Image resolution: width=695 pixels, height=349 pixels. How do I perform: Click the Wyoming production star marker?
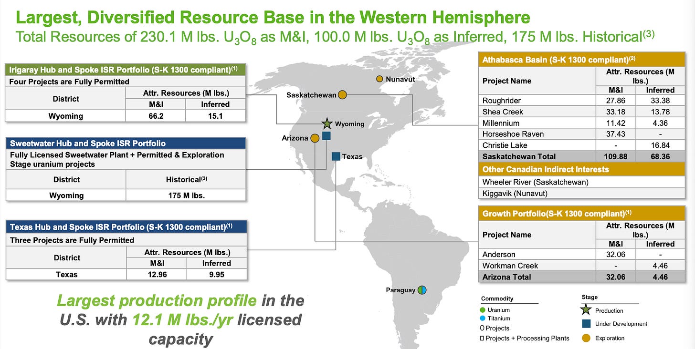[326, 123]
